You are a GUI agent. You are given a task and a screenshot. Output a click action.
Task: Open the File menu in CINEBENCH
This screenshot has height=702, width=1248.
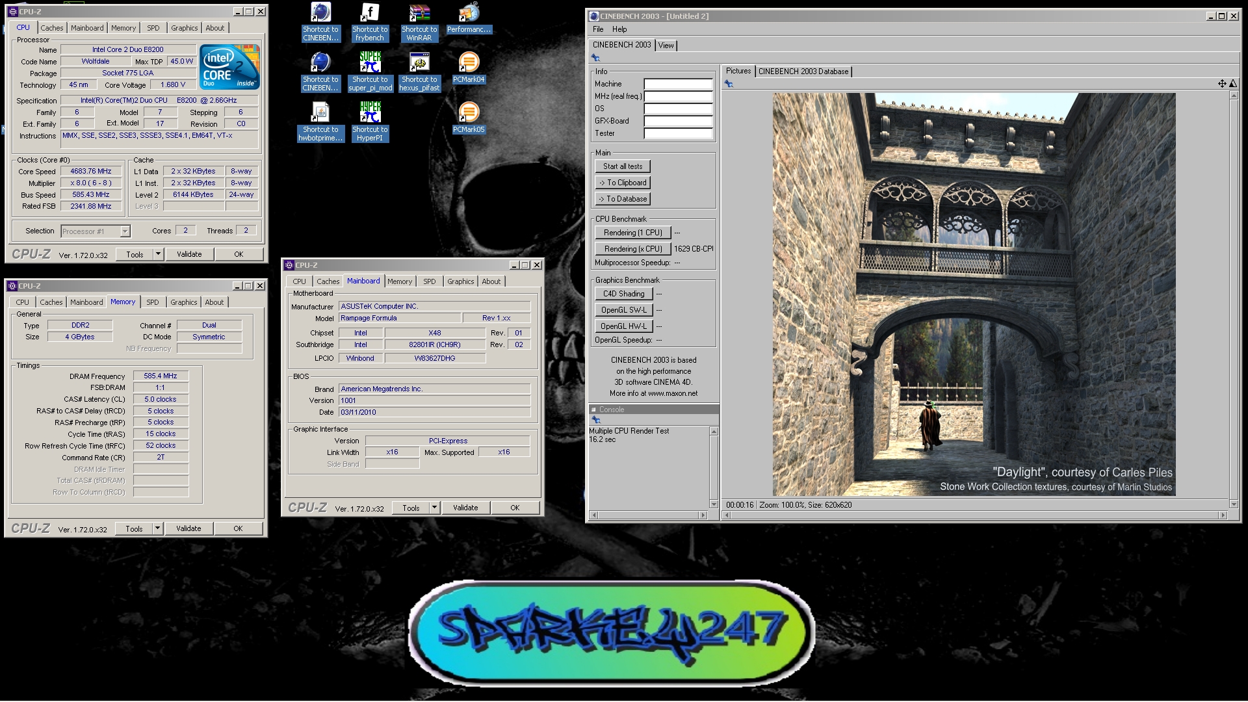tap(598, 29)
